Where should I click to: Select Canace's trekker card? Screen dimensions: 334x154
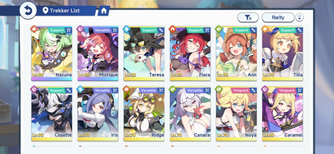coord(190,114)
